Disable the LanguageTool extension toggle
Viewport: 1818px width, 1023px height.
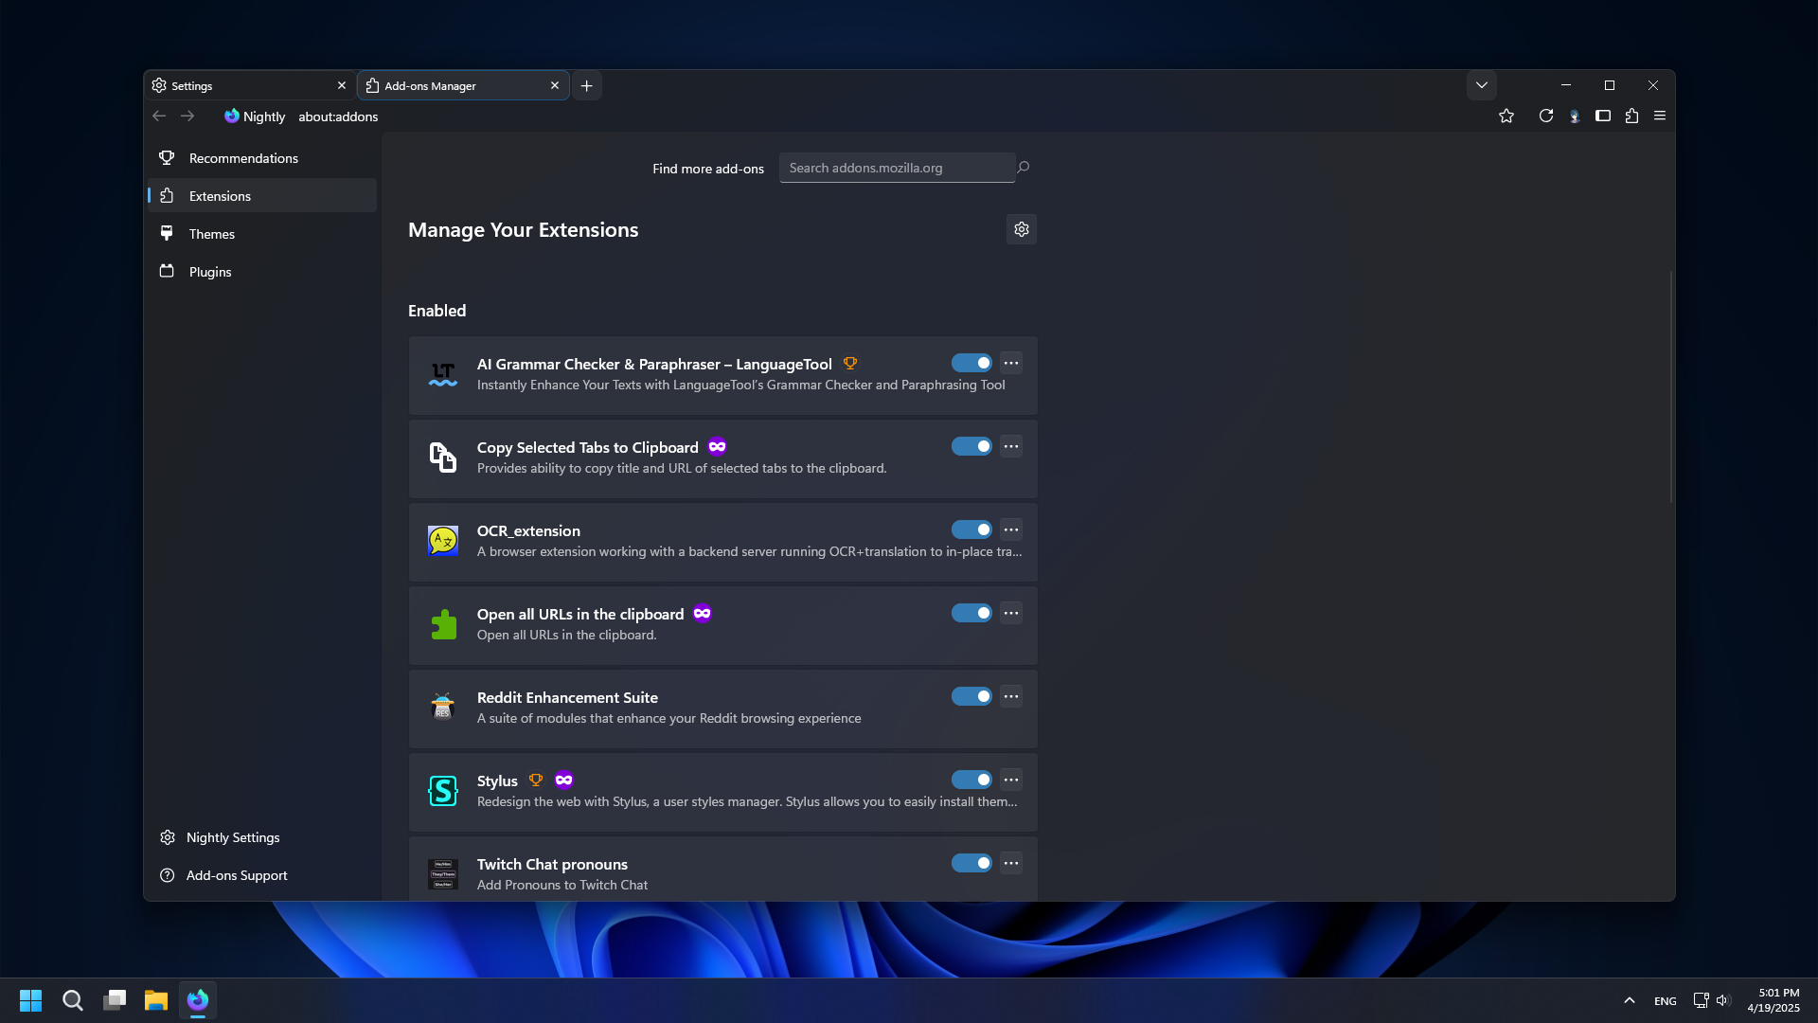pos(971,363)
